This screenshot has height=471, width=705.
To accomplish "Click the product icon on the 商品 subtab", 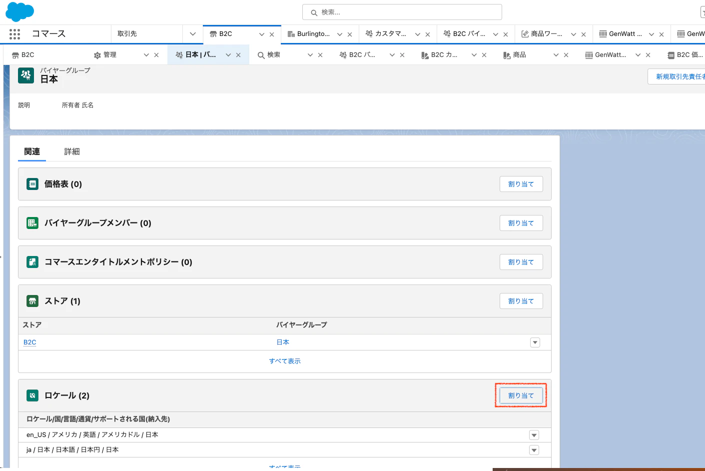I will coord(507,55).
